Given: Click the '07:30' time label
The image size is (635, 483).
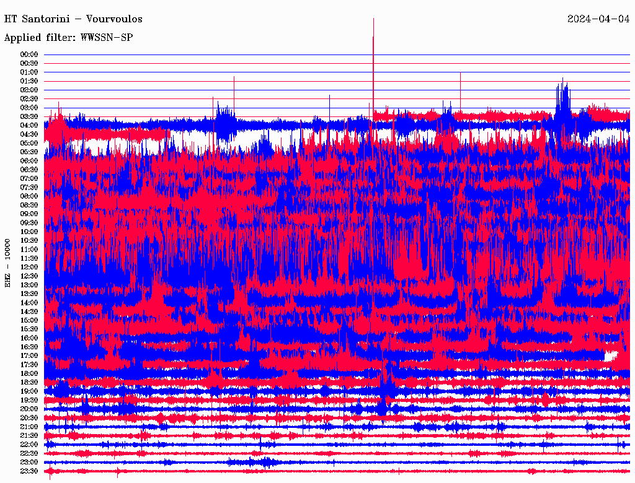Looking at the screenshot, I should point(29,188).
